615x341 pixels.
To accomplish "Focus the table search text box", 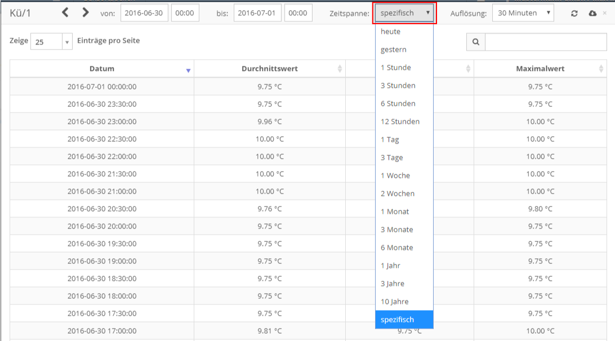I will click(x=546, y=42).
